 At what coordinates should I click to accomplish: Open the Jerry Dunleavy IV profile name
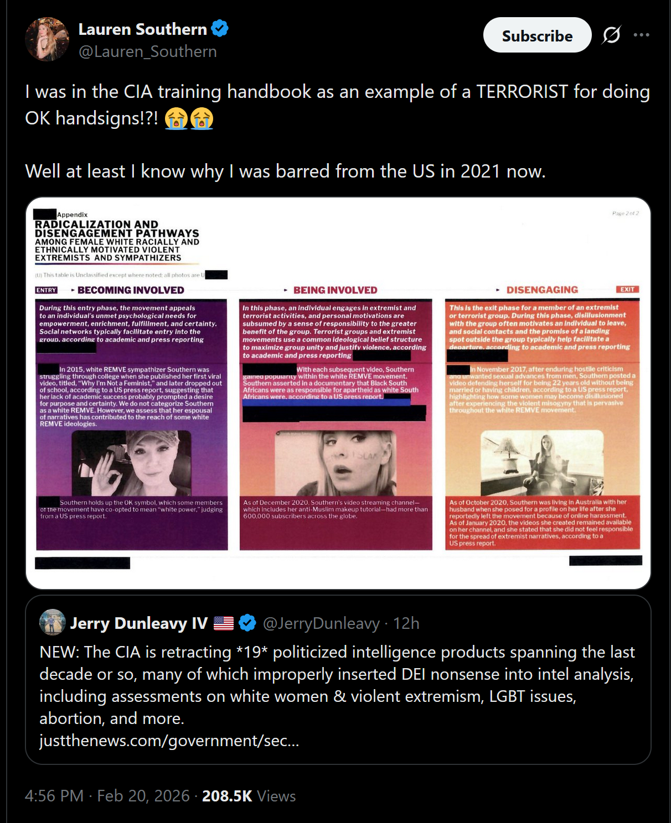139,623
